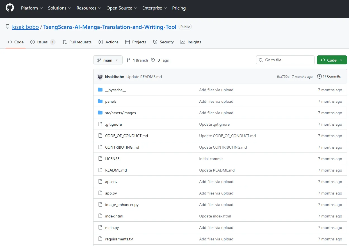349x246 pixels.
Task: Open the Pull requests tab
Action: pos(77,42)
